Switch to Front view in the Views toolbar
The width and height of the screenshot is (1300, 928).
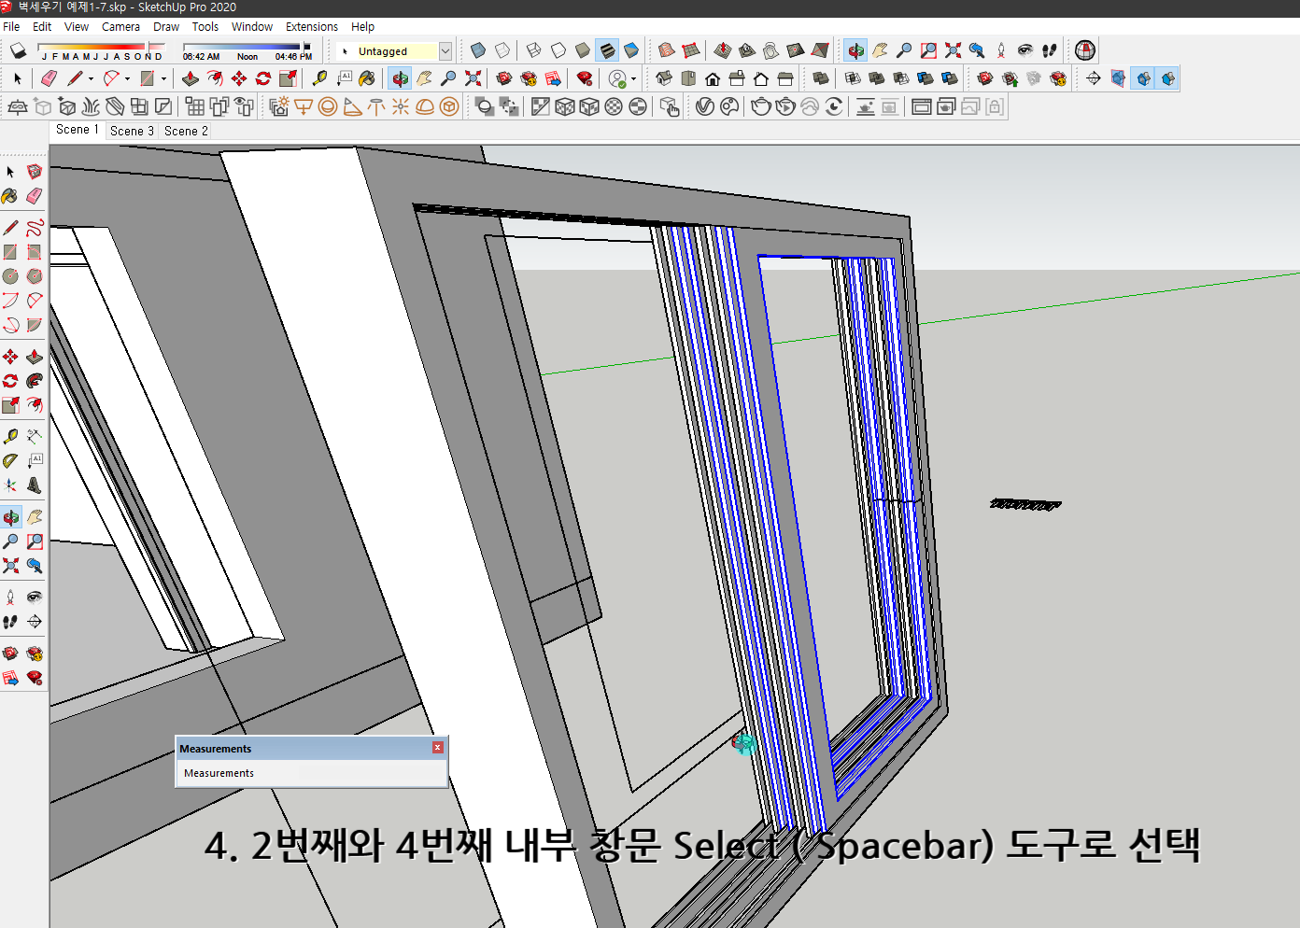click(713, 77)
